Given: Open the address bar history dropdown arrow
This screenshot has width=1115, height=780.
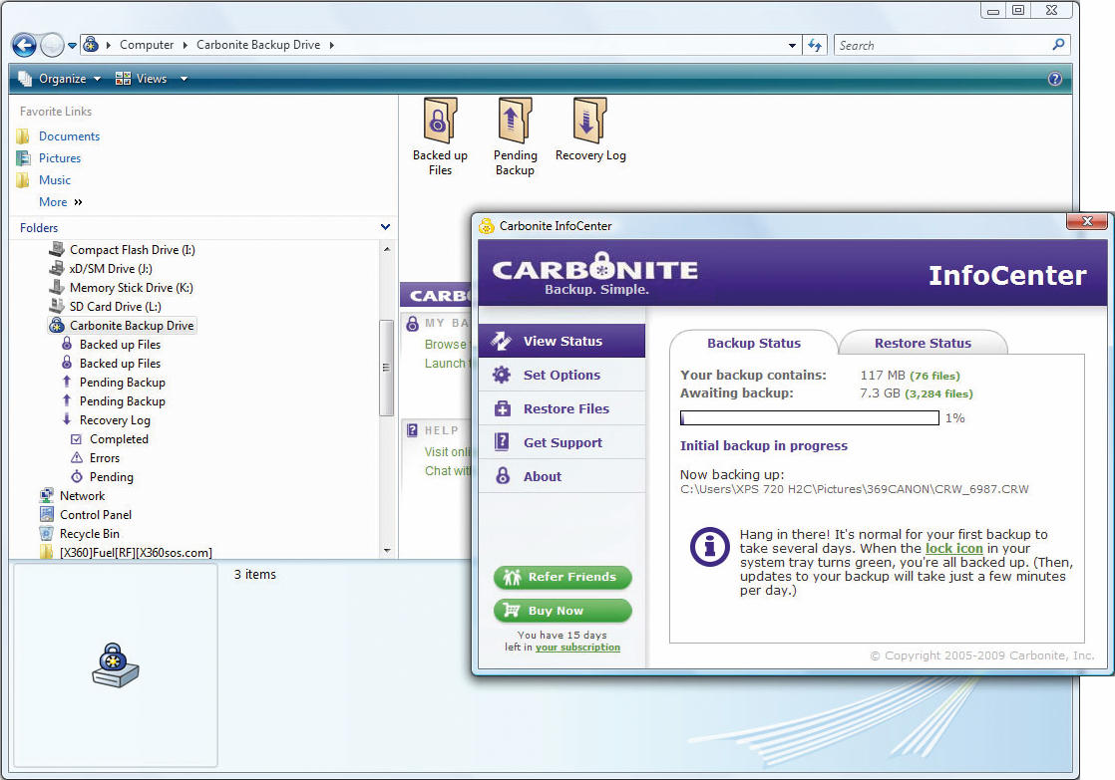Looking at the screenshot, I should (792, 46).
